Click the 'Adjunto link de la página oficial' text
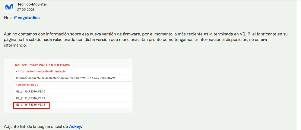The image size is (301, 130). pos(36,126)
